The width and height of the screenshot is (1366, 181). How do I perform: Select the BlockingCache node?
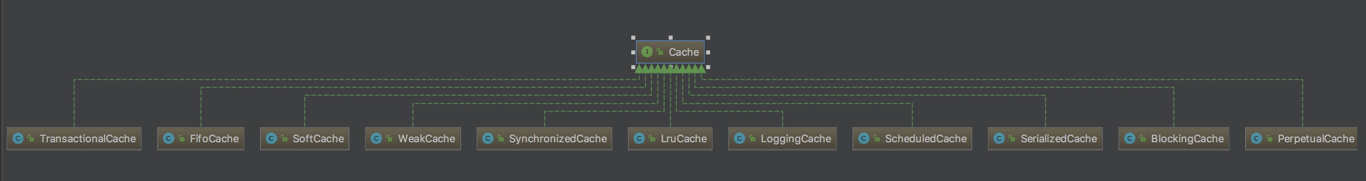1174,138
